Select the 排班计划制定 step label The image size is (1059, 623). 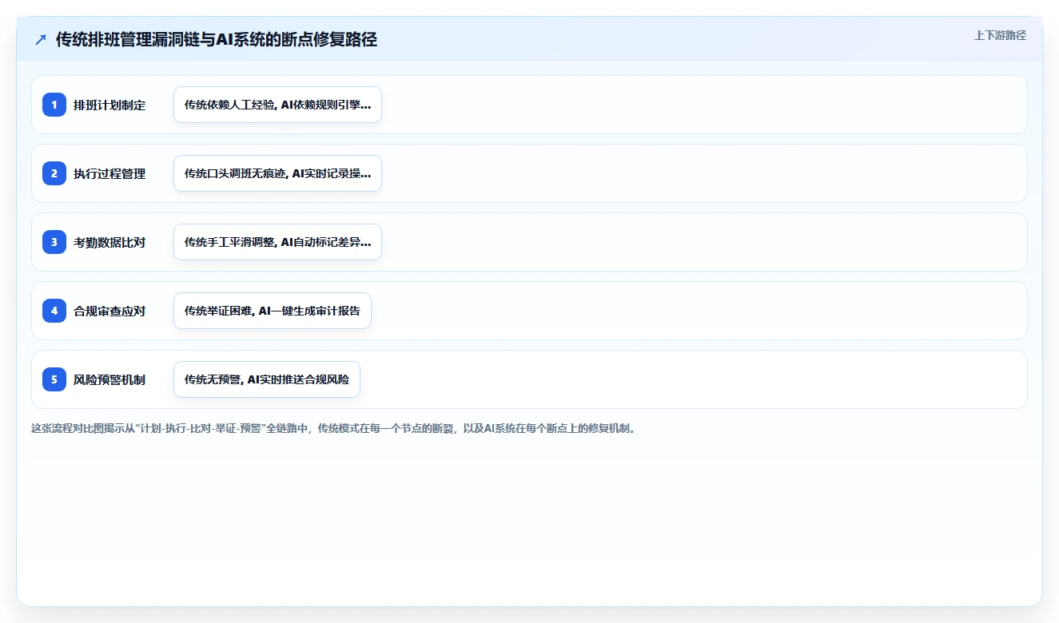point(109,105)
